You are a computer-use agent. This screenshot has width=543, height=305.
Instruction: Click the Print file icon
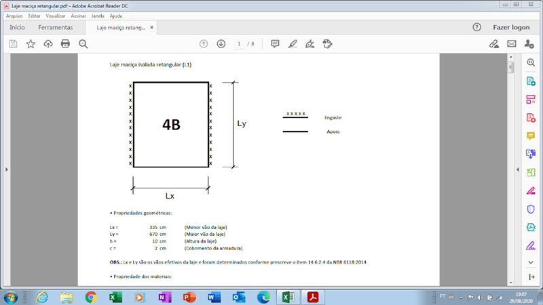[65, 44]
